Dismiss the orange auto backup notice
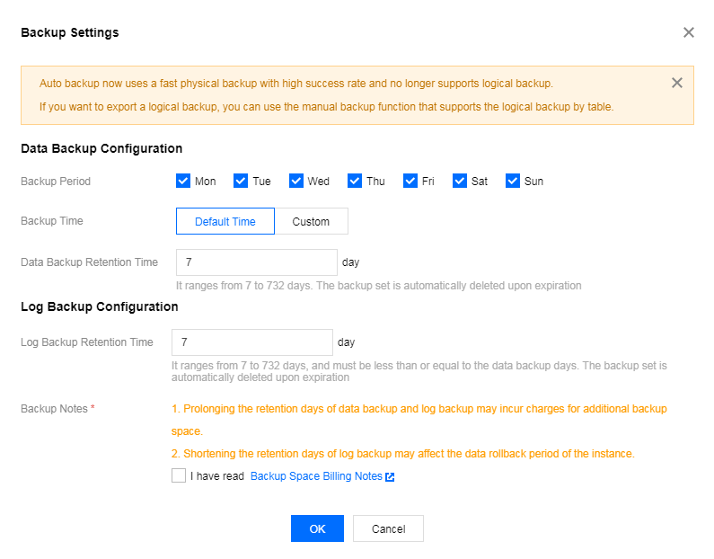Viewport: 714px width, 559px height. point(676,83)
